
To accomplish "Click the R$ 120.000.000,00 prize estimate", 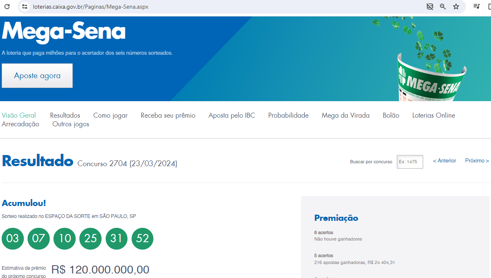I will [x=100, y=269].
